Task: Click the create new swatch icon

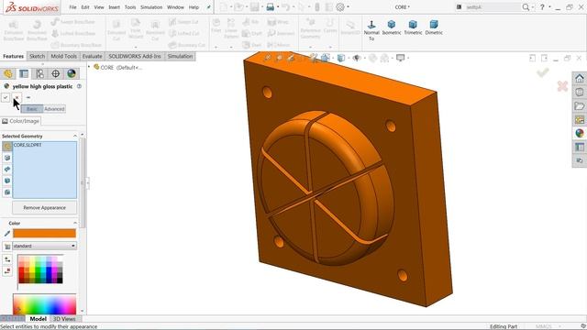Action: click(x=6, y=247)
